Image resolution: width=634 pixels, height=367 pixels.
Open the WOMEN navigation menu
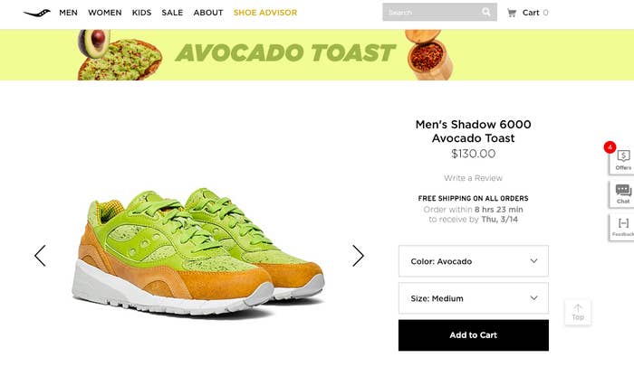tap(105, 13)
